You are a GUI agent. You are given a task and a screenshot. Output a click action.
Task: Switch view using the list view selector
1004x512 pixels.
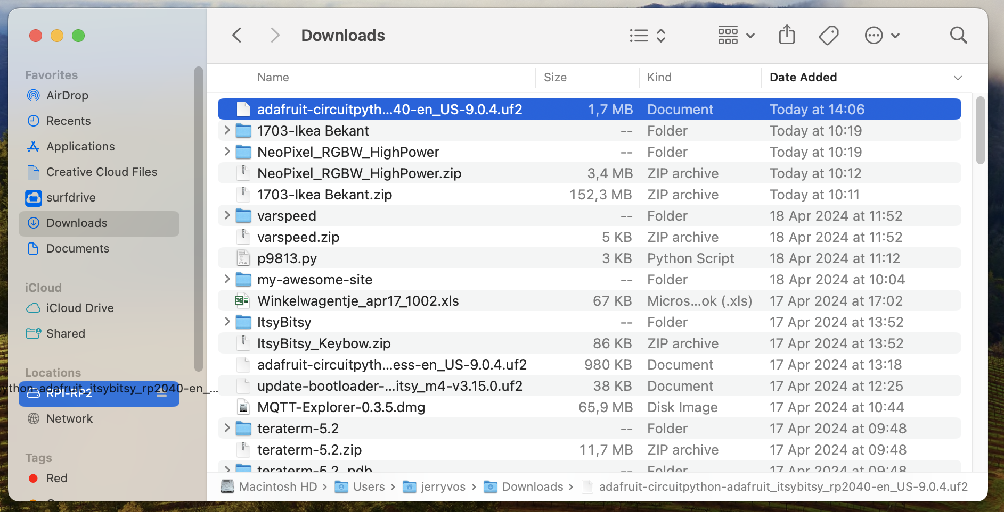coord(647,36)
